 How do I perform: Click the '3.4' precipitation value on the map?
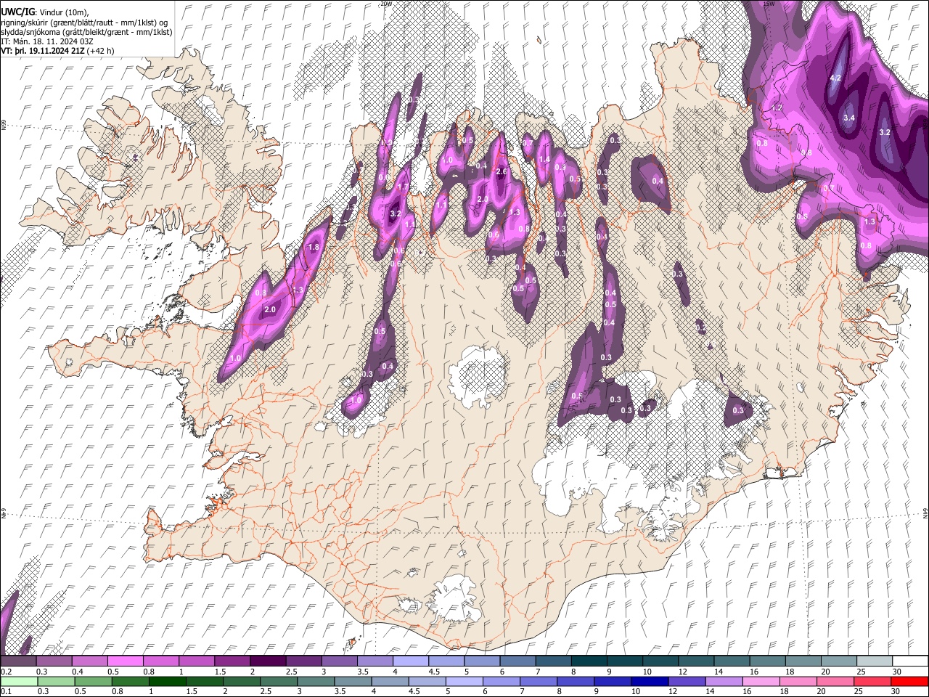point(849,117)
